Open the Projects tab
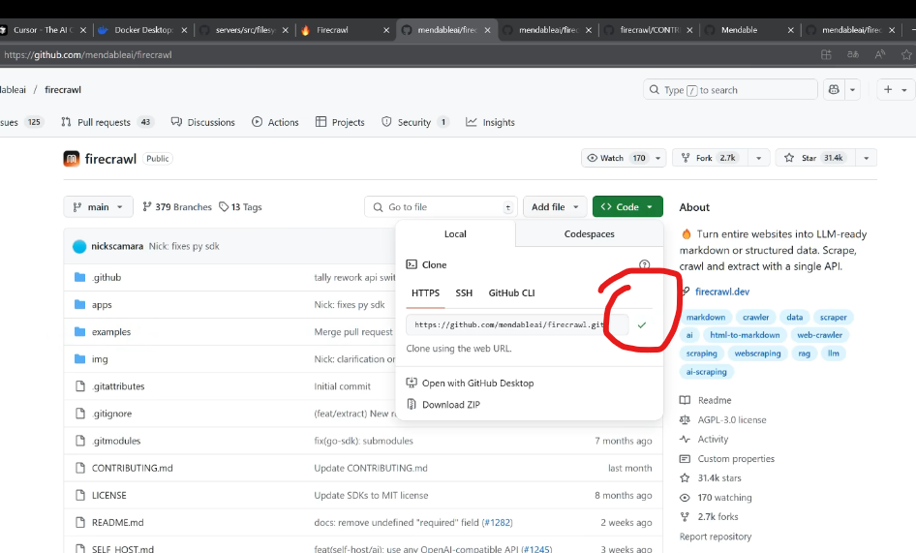This screenshot has width=916, height=553. [340, 122]
